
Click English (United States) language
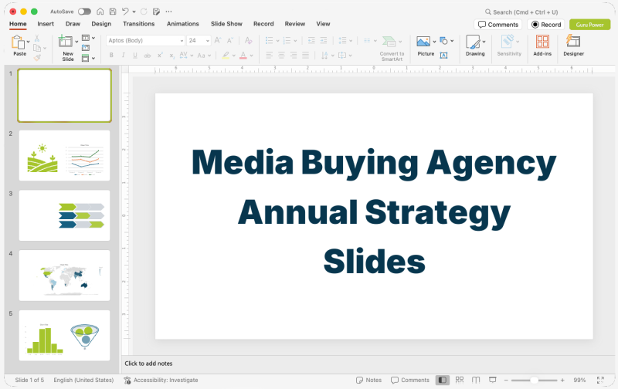click(x=83, y=380)
